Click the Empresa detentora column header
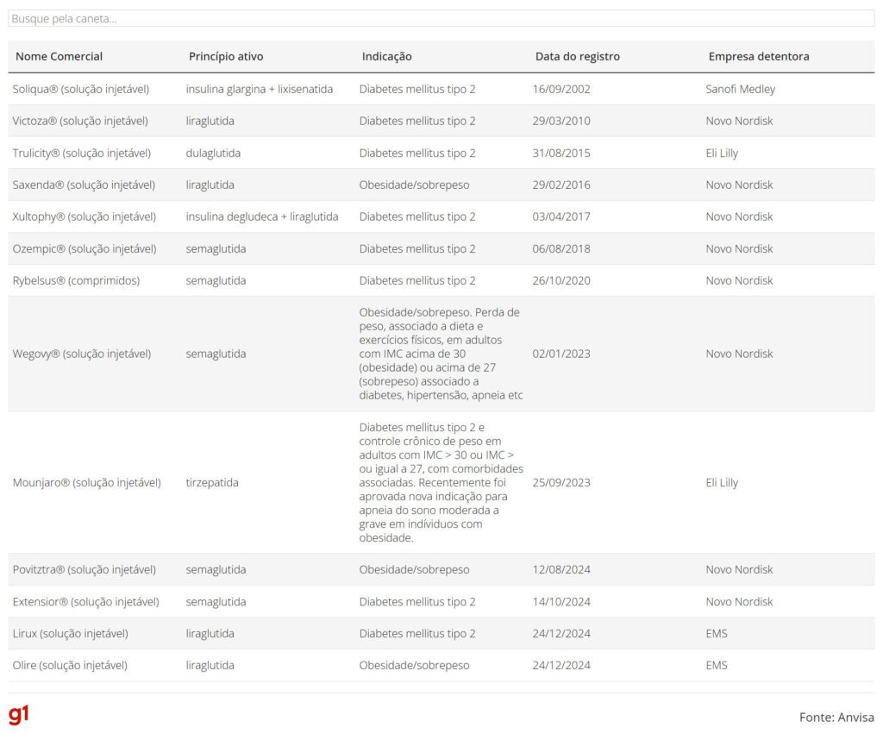 pyautogui.click(x=759, y=57)
